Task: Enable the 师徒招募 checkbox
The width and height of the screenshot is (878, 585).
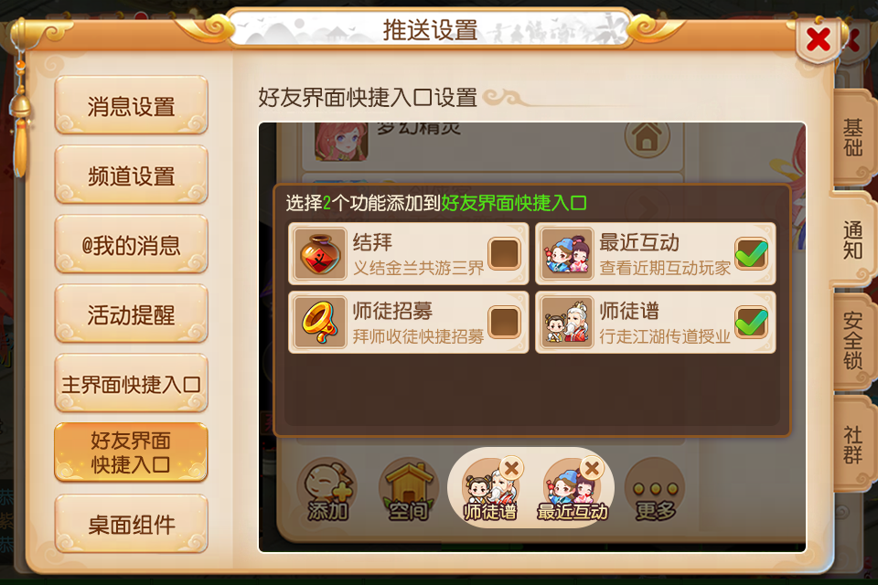Action: click(x=505, y=323)
